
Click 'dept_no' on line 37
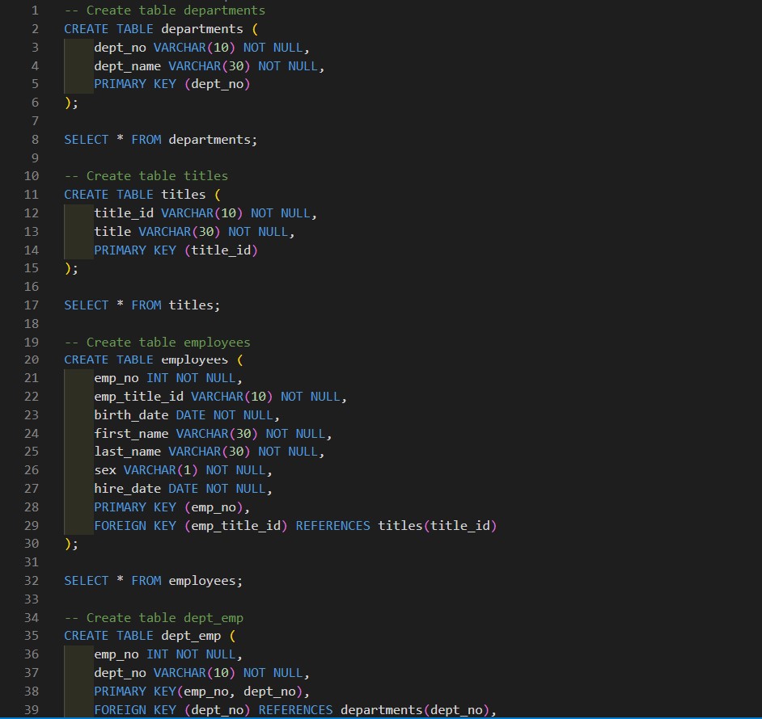click(120, 673)
